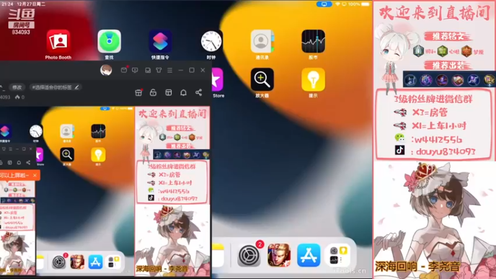Click the save-layout icon in streamer title bar
This screenshot has height=279, width=496.
tap(148, 70)
